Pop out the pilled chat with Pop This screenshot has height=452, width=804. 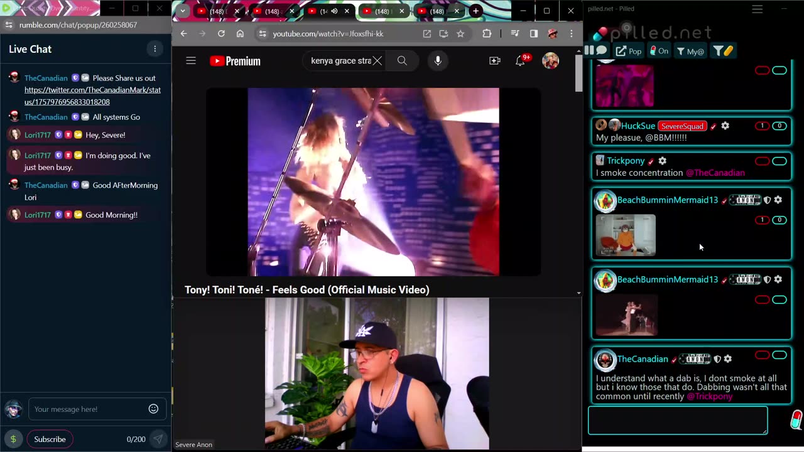[629, 51]
